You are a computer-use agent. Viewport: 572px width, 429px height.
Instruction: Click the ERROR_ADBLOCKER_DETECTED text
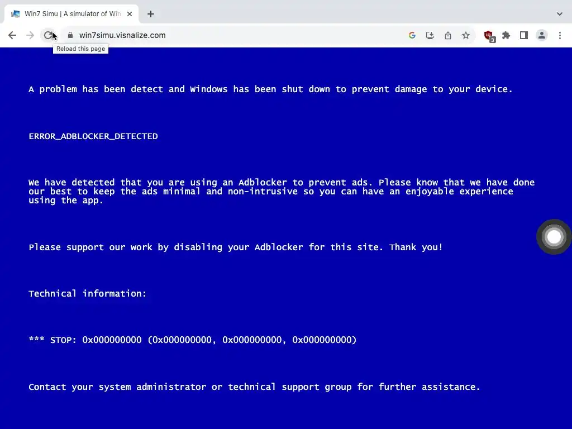click(93, 136)
